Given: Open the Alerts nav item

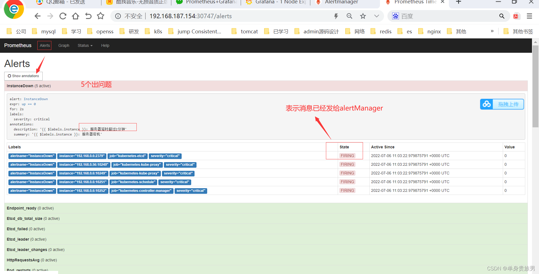Looking at the screenshot, I should [x=45, y=45].
